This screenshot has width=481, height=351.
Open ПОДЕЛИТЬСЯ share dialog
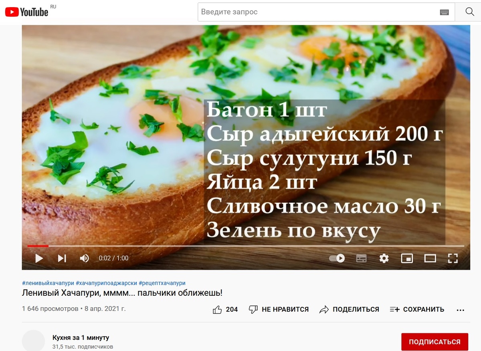[349, 309]
